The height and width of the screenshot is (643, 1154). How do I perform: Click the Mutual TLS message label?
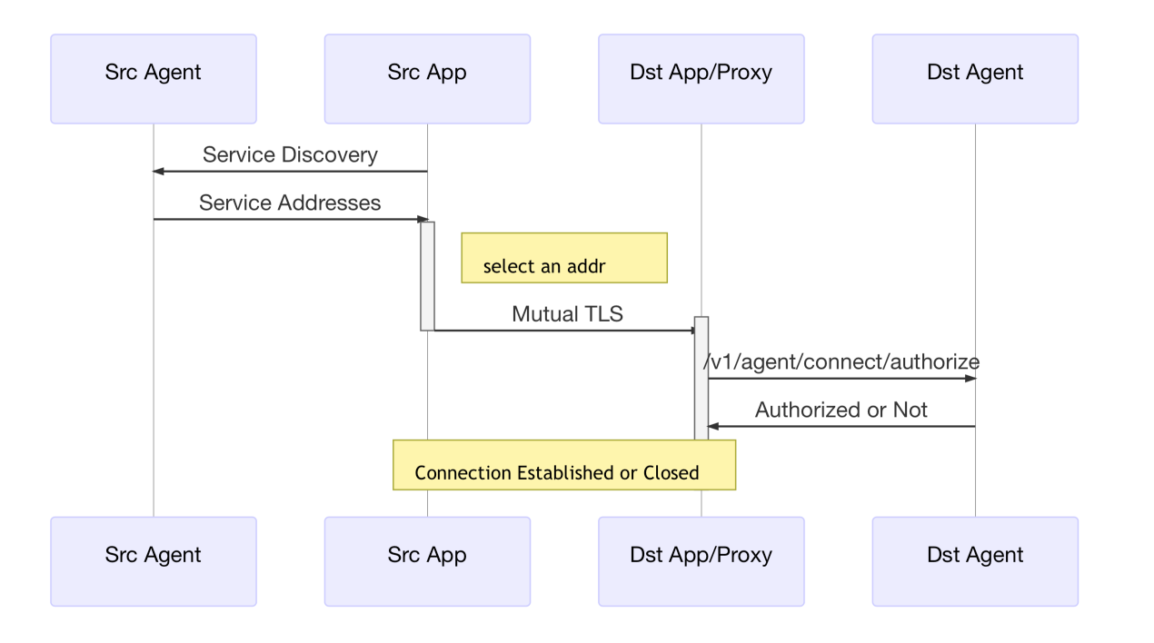click(x=566, y=313)
